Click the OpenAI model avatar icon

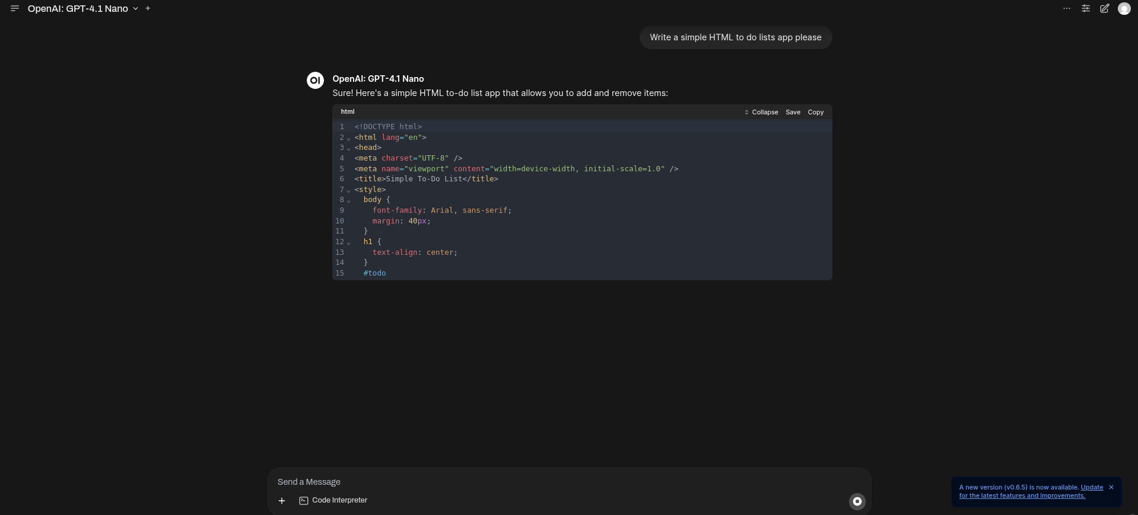[315, 80]
